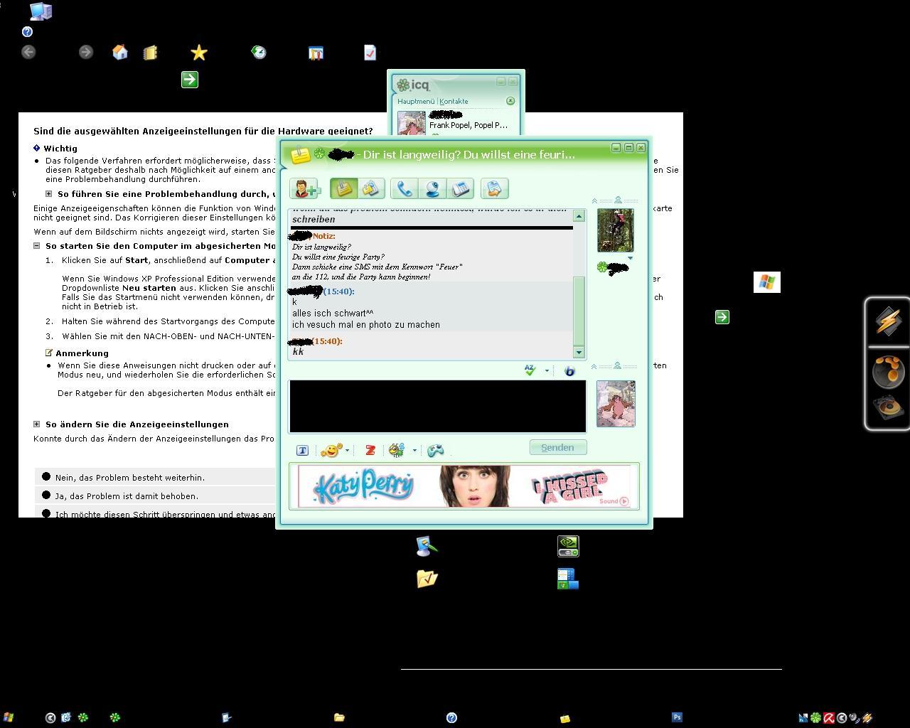
Task: Click the Help Center back arrow
Action: (28, 52)
